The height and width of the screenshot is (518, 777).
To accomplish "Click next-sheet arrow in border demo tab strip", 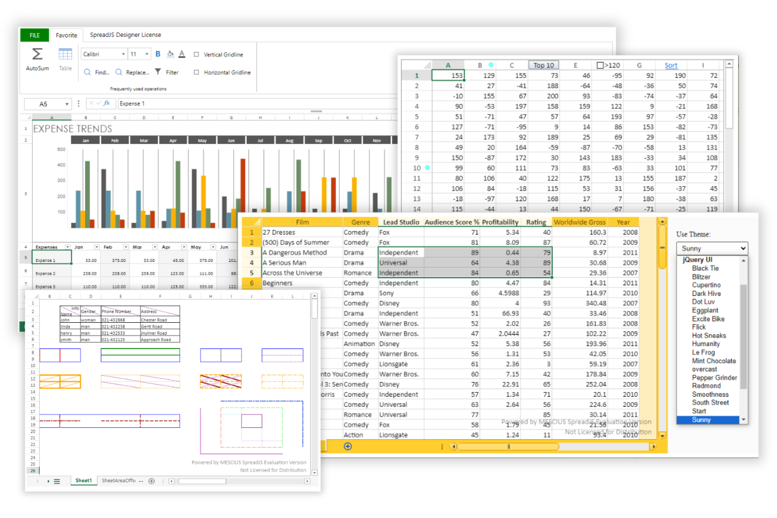I will tap(48, 481).
